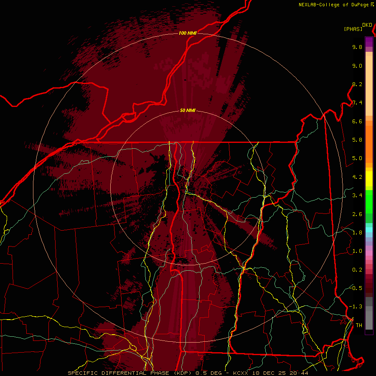This screenshot has width=376, height=376.
Task: Select the 2.6 scale value
Action: point(357,214)
